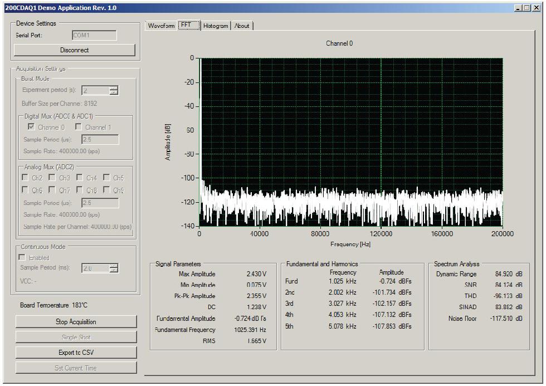Image resolution: width=546 pixels, height=386 pixels.
Task: Toggle Continuous Mode Enabled checkbox
Action: tap(23, 258)
